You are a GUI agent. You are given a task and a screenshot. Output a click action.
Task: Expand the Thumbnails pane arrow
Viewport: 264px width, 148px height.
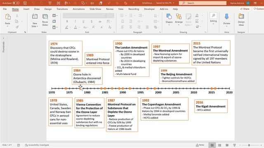click(4, 38)
